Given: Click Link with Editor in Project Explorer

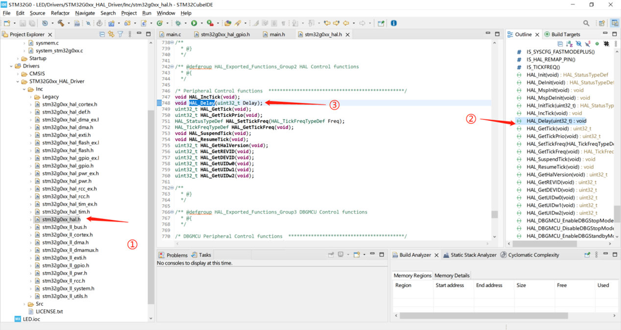Looking at the screenshot, I should [111, 34].
